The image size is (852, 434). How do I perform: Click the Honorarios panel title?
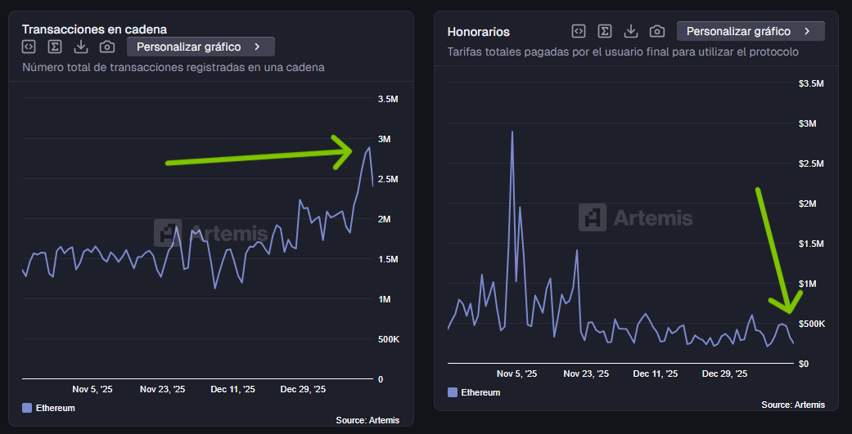coord(479,32)
